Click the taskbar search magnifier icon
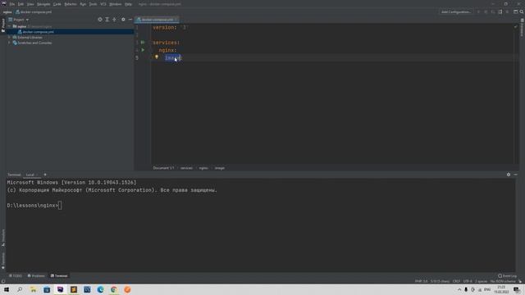The image size is (525, 295). pyautogui.click(x=20, y=289)
